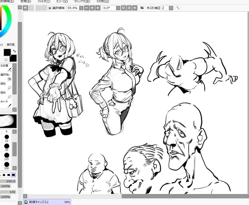
Task: Click the zoom value field 59.4%
Action: (x=73, y=8)
